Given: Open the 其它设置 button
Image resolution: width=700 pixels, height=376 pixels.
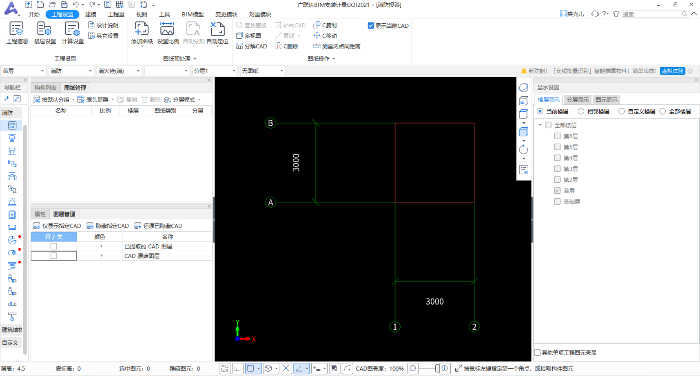Looking at the screenshot, I should (104, 36).
